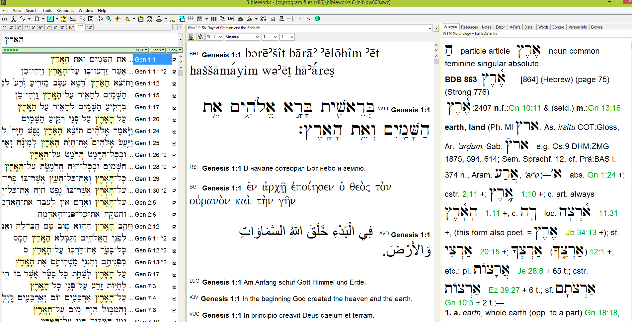Click the copy pages icon
The height and width of the screenshot is (322, 632).
click(222, 19)
